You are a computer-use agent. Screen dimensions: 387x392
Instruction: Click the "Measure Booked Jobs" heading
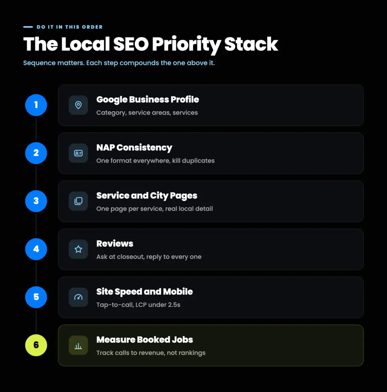144,340
